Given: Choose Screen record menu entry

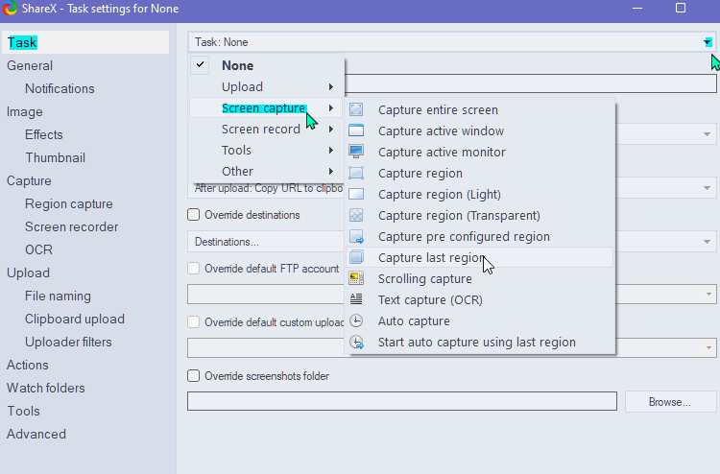Looking at the screenshot, I should pyautogui.click(x=266, y=129).
